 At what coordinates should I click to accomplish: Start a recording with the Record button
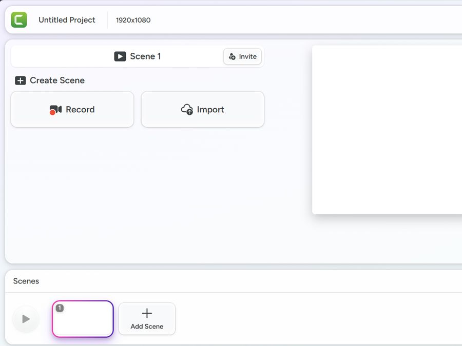[72, 109]
